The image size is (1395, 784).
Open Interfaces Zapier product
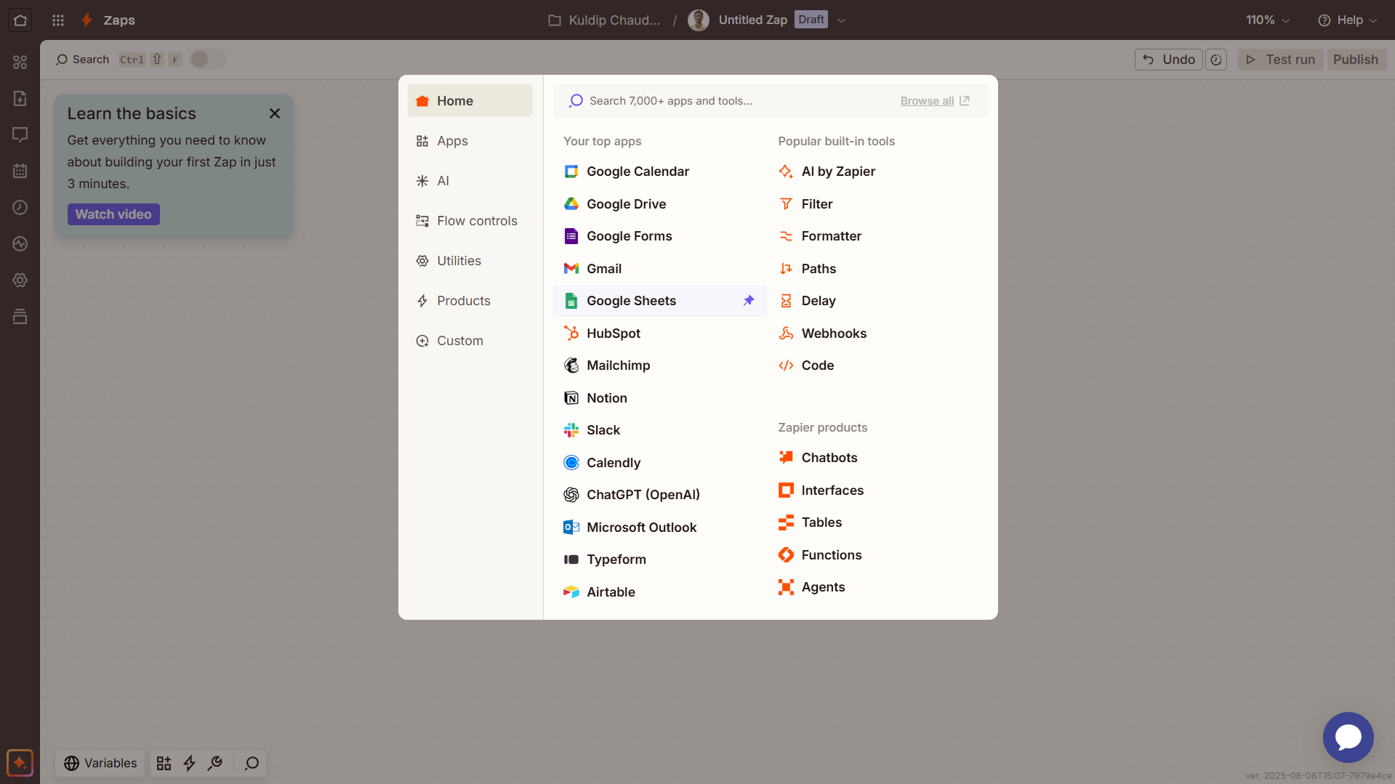pos(876,490)
